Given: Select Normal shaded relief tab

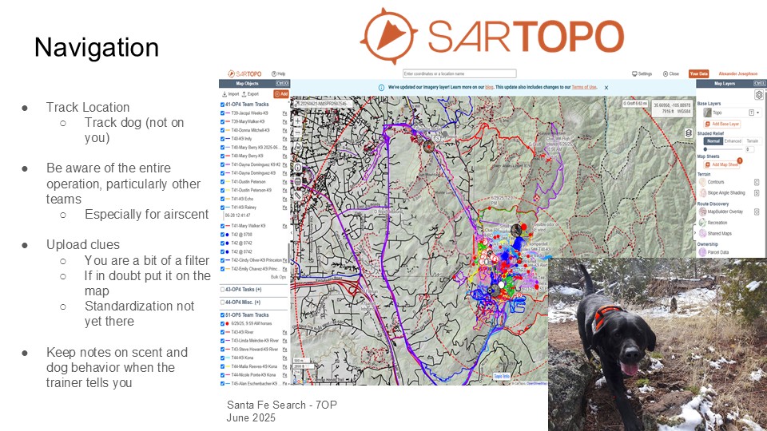Looking at the screenshot, I should pyautogui.click(x=713, y=140).
